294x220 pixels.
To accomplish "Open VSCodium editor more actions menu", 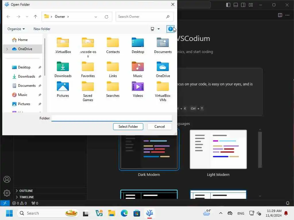I will tap(287, 15).
